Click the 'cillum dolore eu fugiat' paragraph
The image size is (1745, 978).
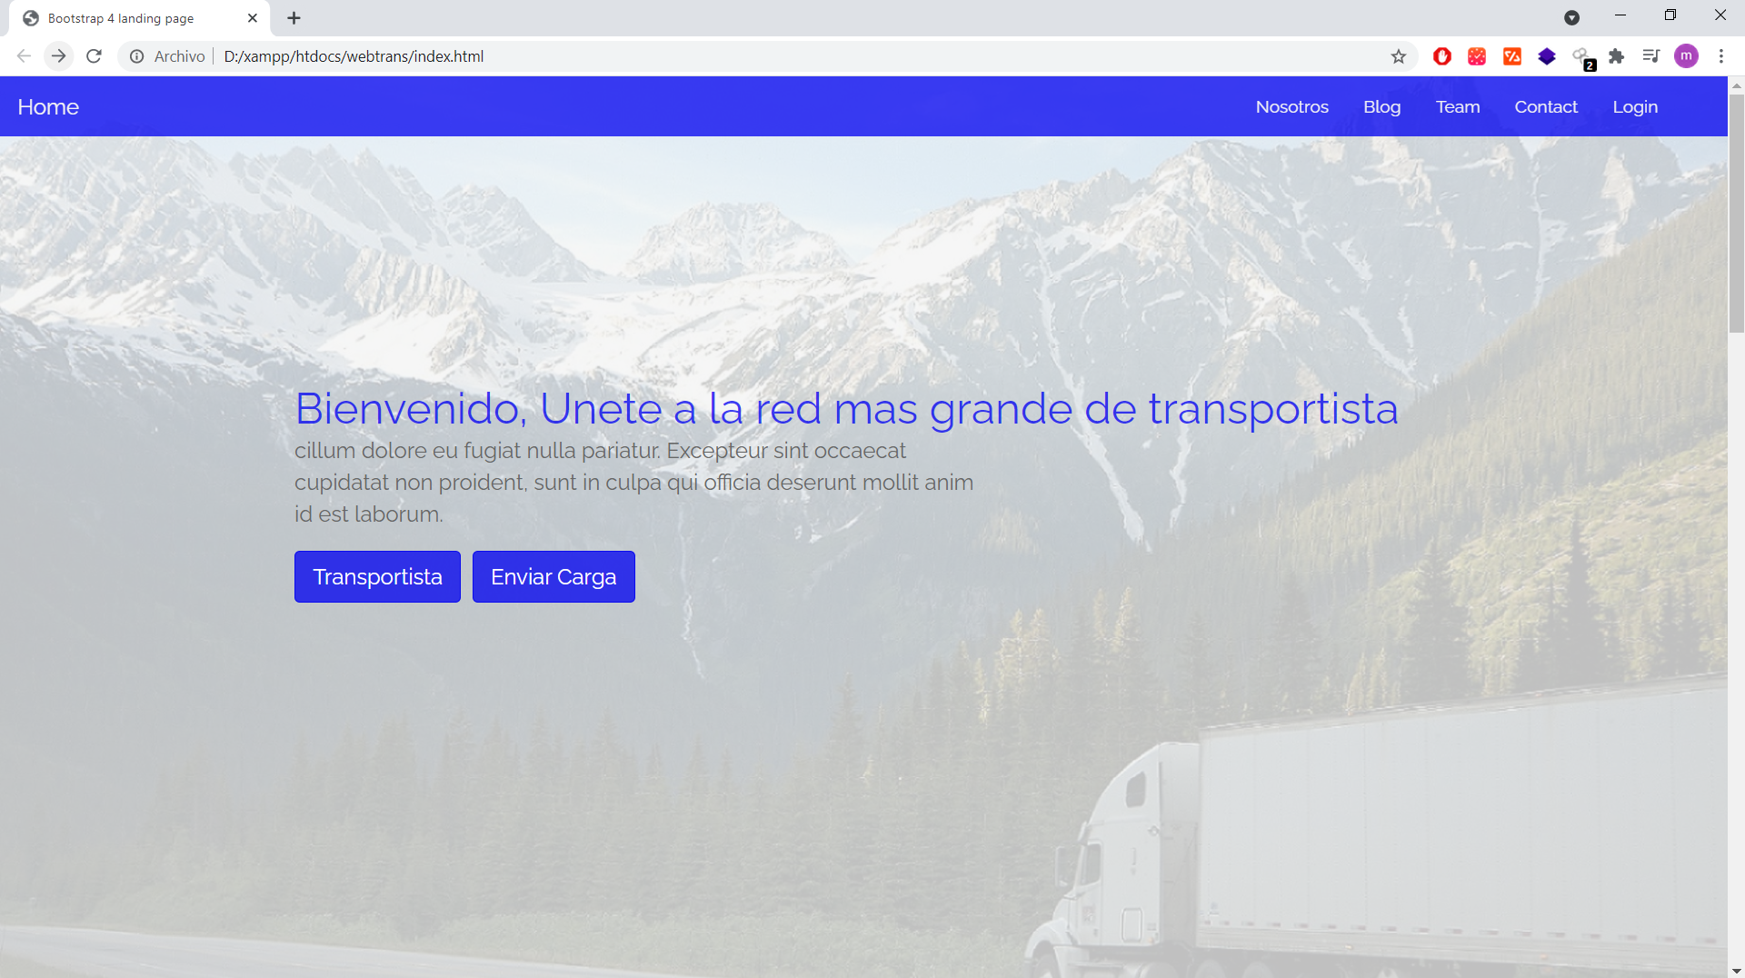633,483
